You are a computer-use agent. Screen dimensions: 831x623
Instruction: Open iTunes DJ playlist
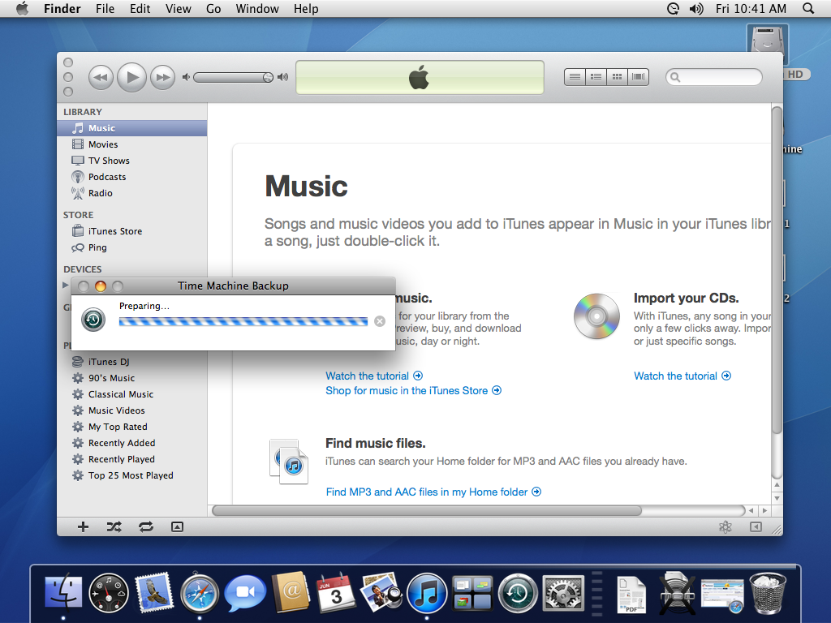click(132, 362)
